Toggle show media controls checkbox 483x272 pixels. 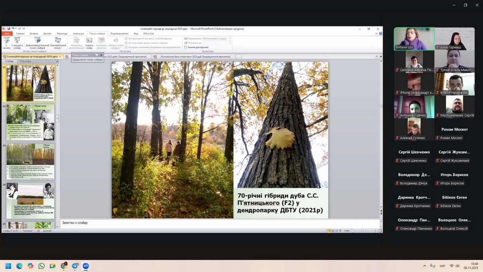tap(126, 47)
